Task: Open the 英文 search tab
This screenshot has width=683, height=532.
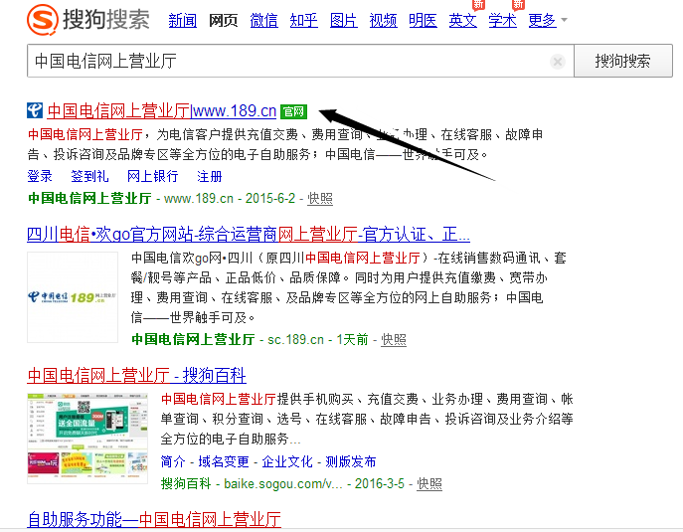Action: (463, 21)
